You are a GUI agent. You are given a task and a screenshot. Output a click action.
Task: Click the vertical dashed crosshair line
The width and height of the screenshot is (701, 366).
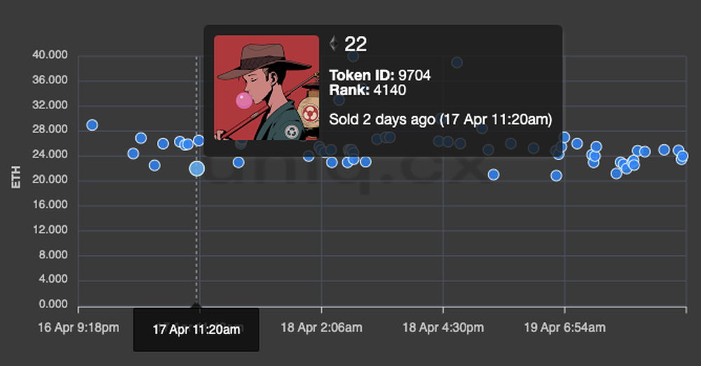(x=196, y=238)
